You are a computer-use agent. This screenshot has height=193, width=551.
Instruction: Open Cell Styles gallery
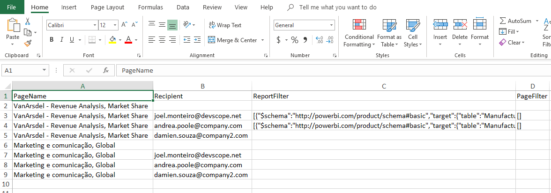(x=412, y=33)
